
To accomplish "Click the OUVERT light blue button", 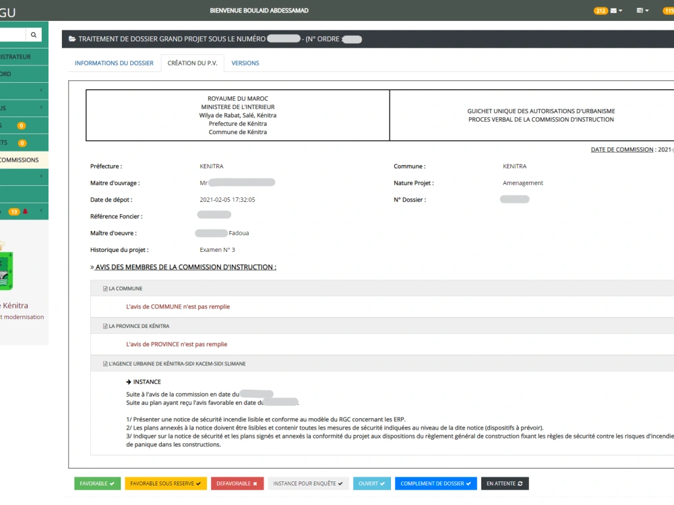I will tap(372, 483).
